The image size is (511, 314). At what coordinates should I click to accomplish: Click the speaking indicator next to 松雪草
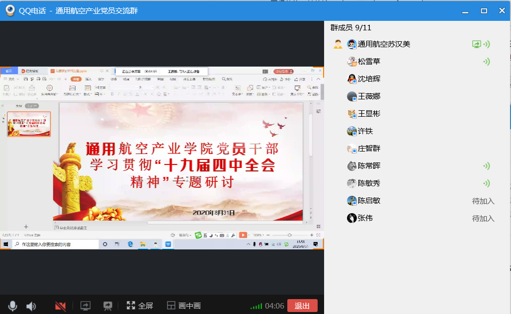coord(487,62)
